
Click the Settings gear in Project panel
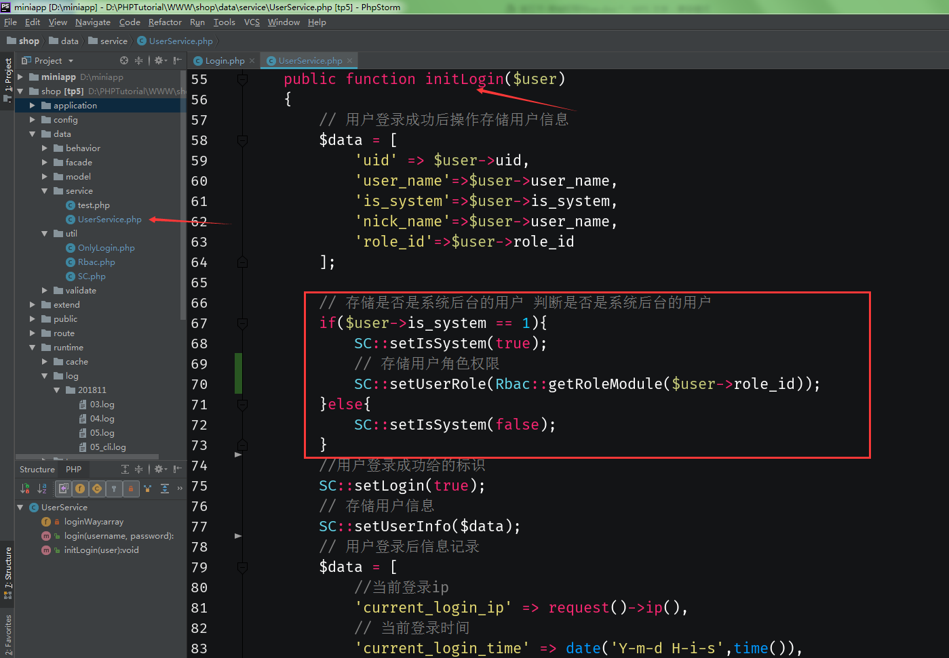pos(159,60)
